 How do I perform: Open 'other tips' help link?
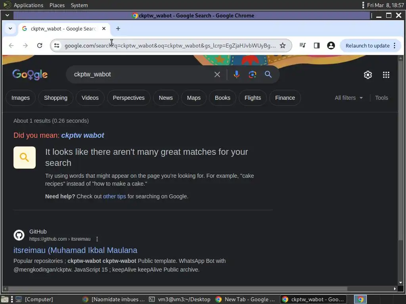[115, 196]
